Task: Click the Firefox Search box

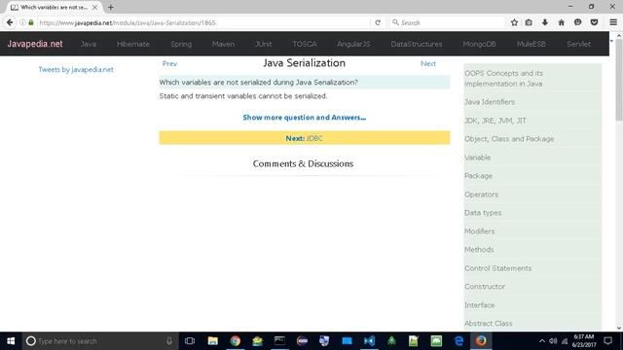Action: [x=447, y=22]
